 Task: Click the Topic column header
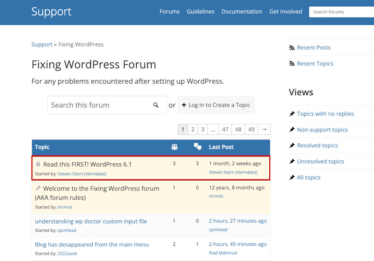tap(42, 147)
